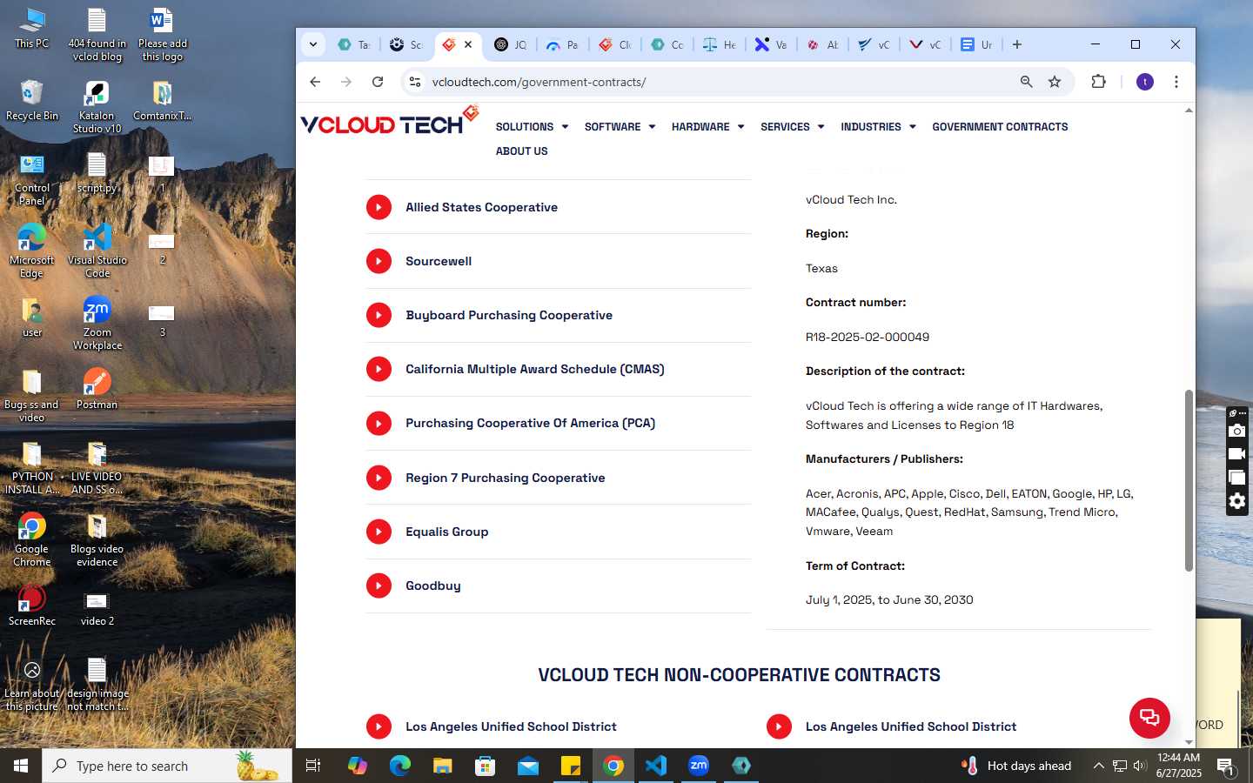Image resolution: width=1253 pixels, height=783 pixels.
Task: Close the active vCloud tab
Action: click(468, 44)
